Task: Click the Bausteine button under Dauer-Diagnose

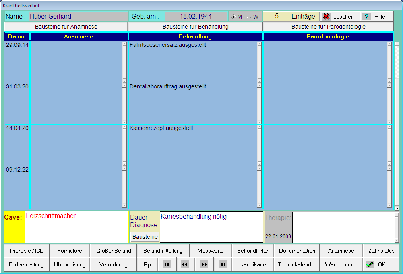Action: coord(145,237)
